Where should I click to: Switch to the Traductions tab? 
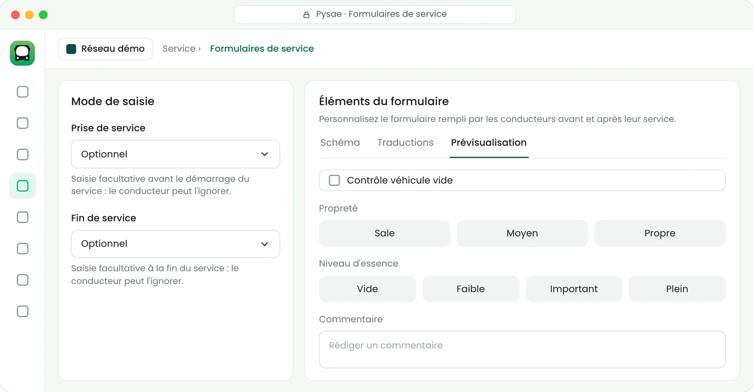[x=406, y=142]
